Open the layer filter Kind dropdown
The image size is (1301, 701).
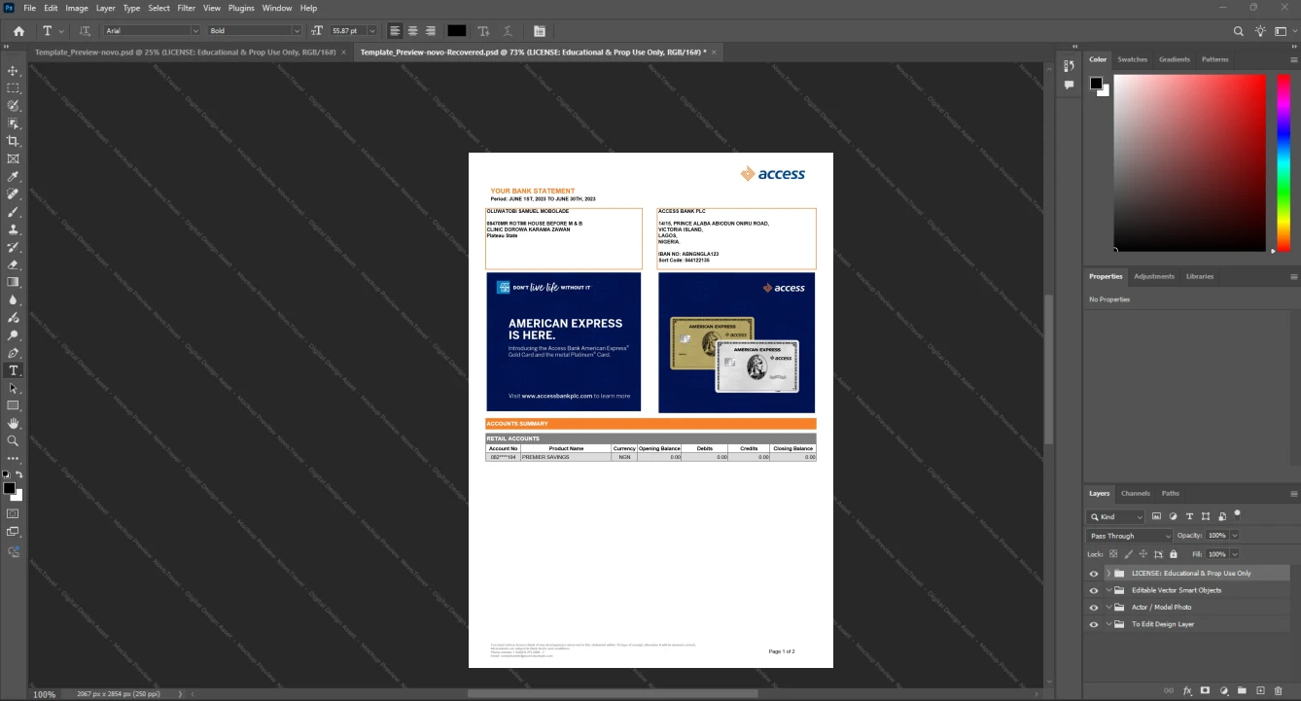1116,516
